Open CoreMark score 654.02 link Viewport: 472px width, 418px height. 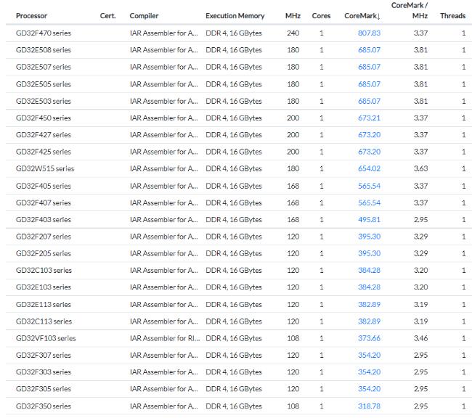(x=369, y=168)
